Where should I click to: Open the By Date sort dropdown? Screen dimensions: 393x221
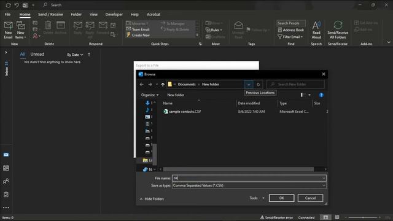[x=75, y=55]
